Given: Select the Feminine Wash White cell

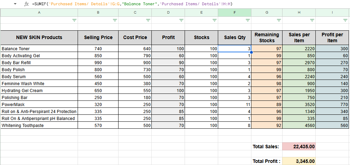Looking at the screenshot, I should click(x=39, y=83).
